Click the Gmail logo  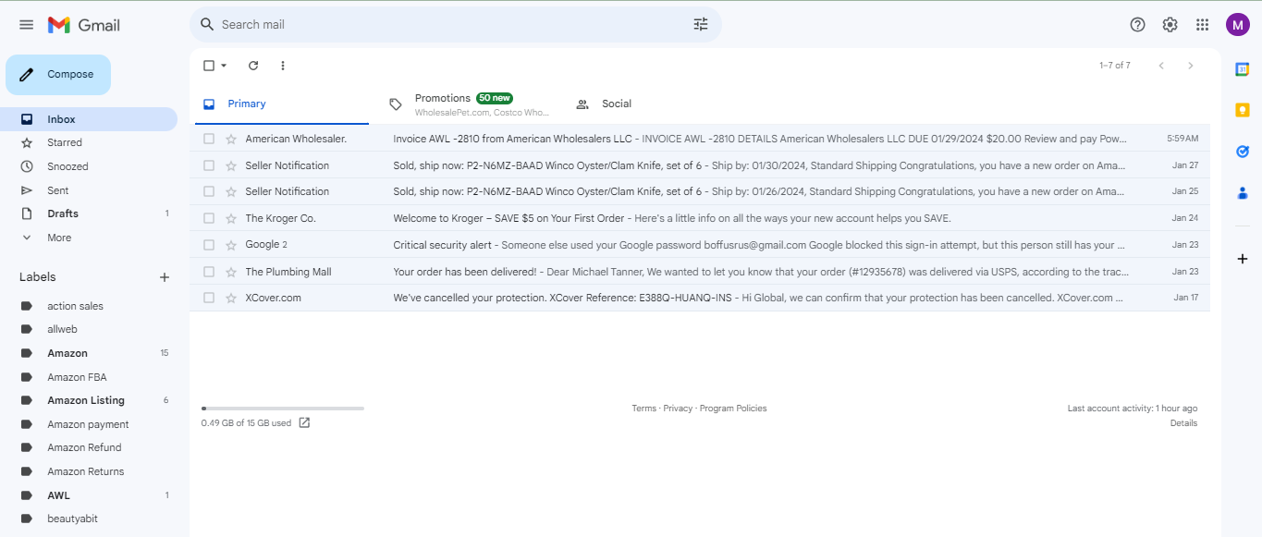point(84,25)
